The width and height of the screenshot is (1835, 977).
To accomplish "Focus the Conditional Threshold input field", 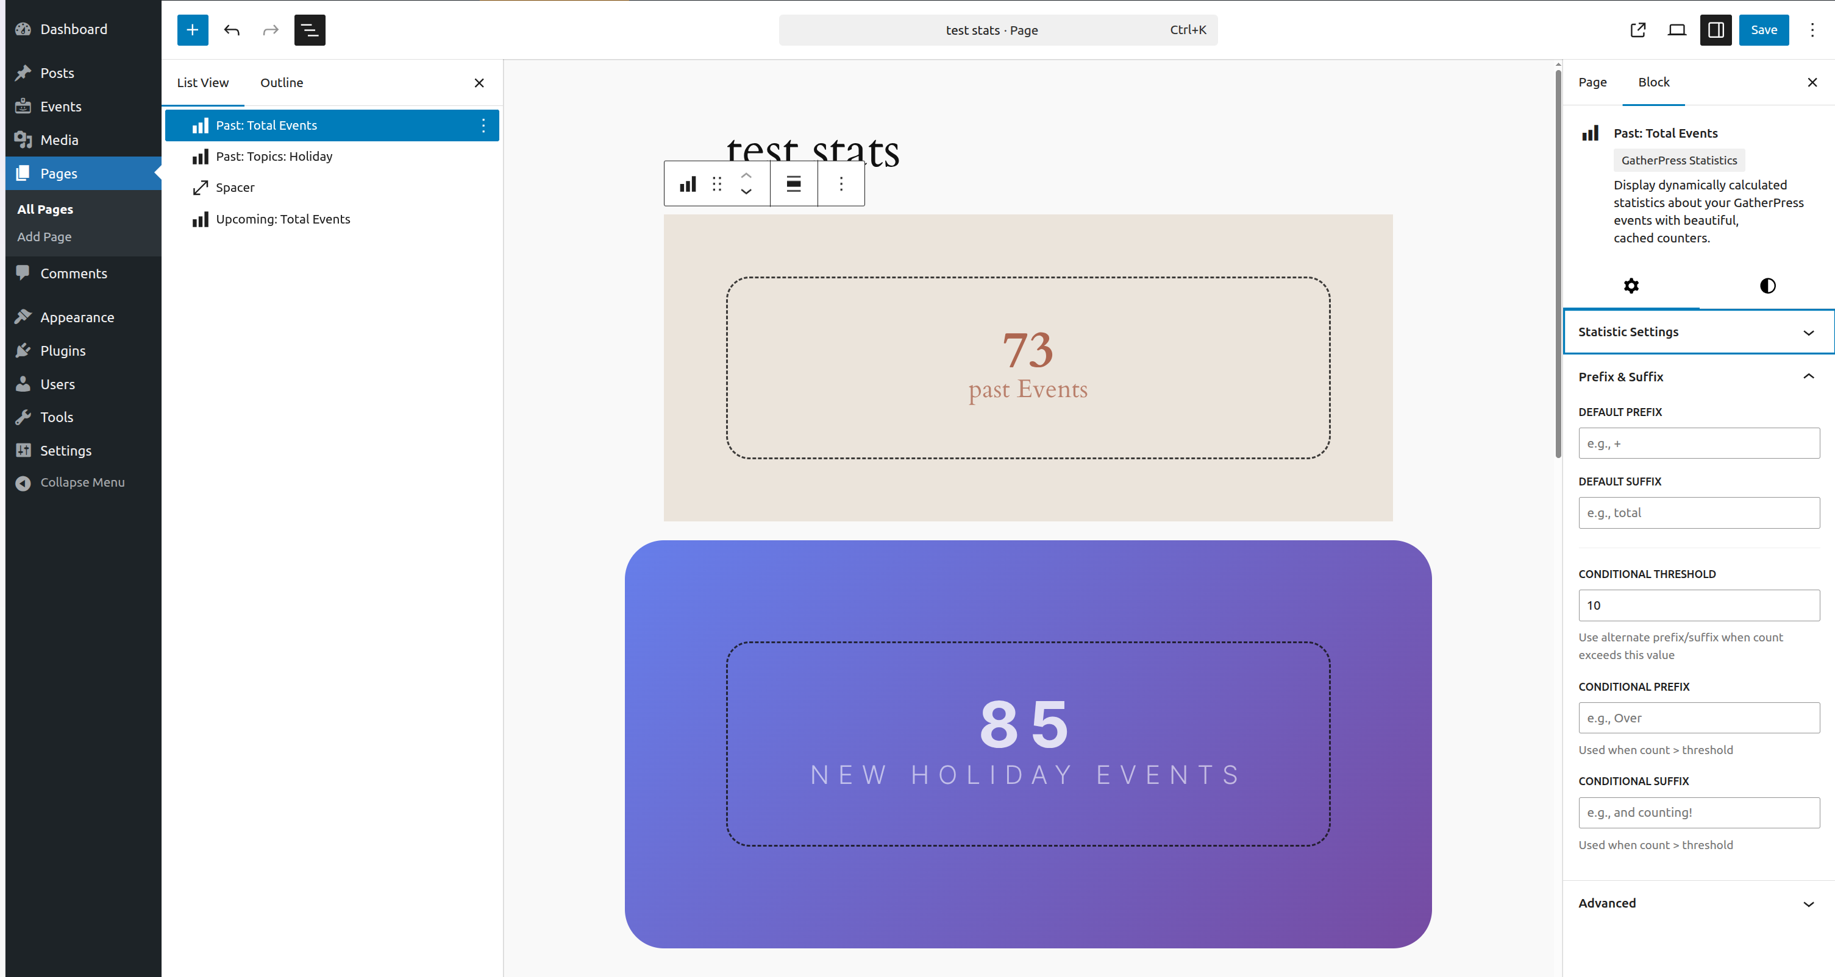I will point(1698,605).
